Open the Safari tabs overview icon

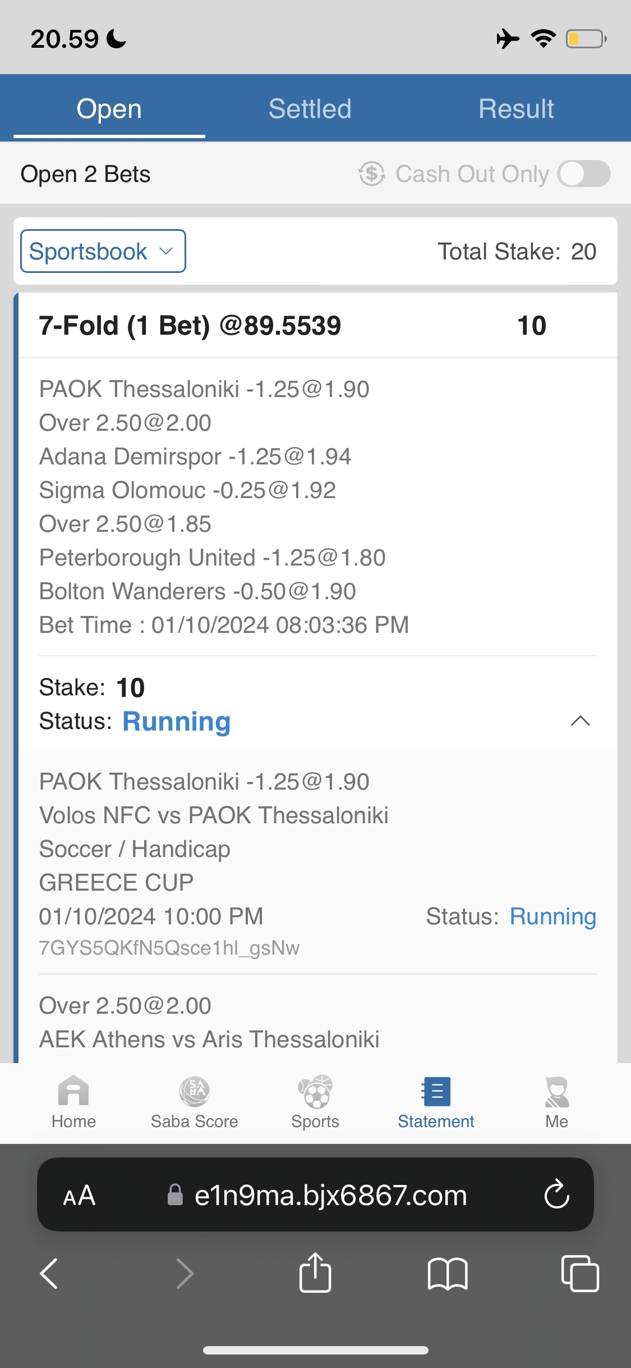click(x=580, y=1273)
